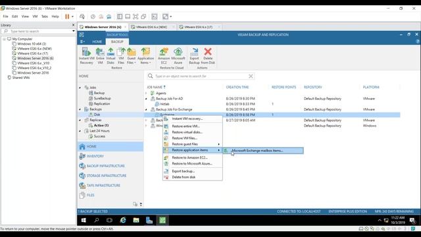Select the hklab backup entry
The height and width of the screenshot is (237, 421).
pos(164,104)
